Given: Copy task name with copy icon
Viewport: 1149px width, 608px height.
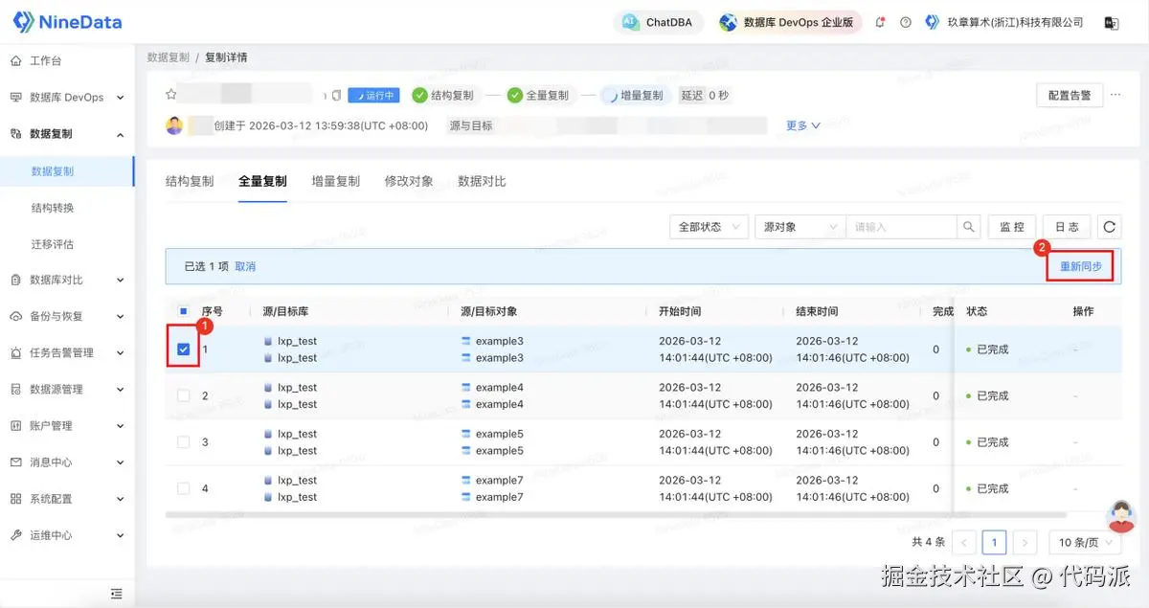Looking at the screenshot, I should pyautogui.click(x=336, y=96).
